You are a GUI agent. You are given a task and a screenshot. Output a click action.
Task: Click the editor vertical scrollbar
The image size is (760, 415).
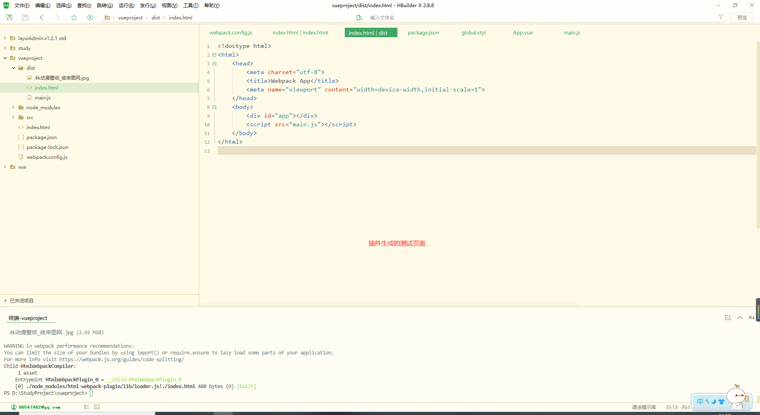coord(758,135)
